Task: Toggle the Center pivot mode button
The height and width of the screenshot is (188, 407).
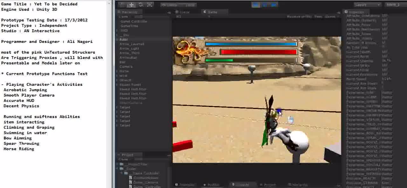Action: click(x=170, y=5)
